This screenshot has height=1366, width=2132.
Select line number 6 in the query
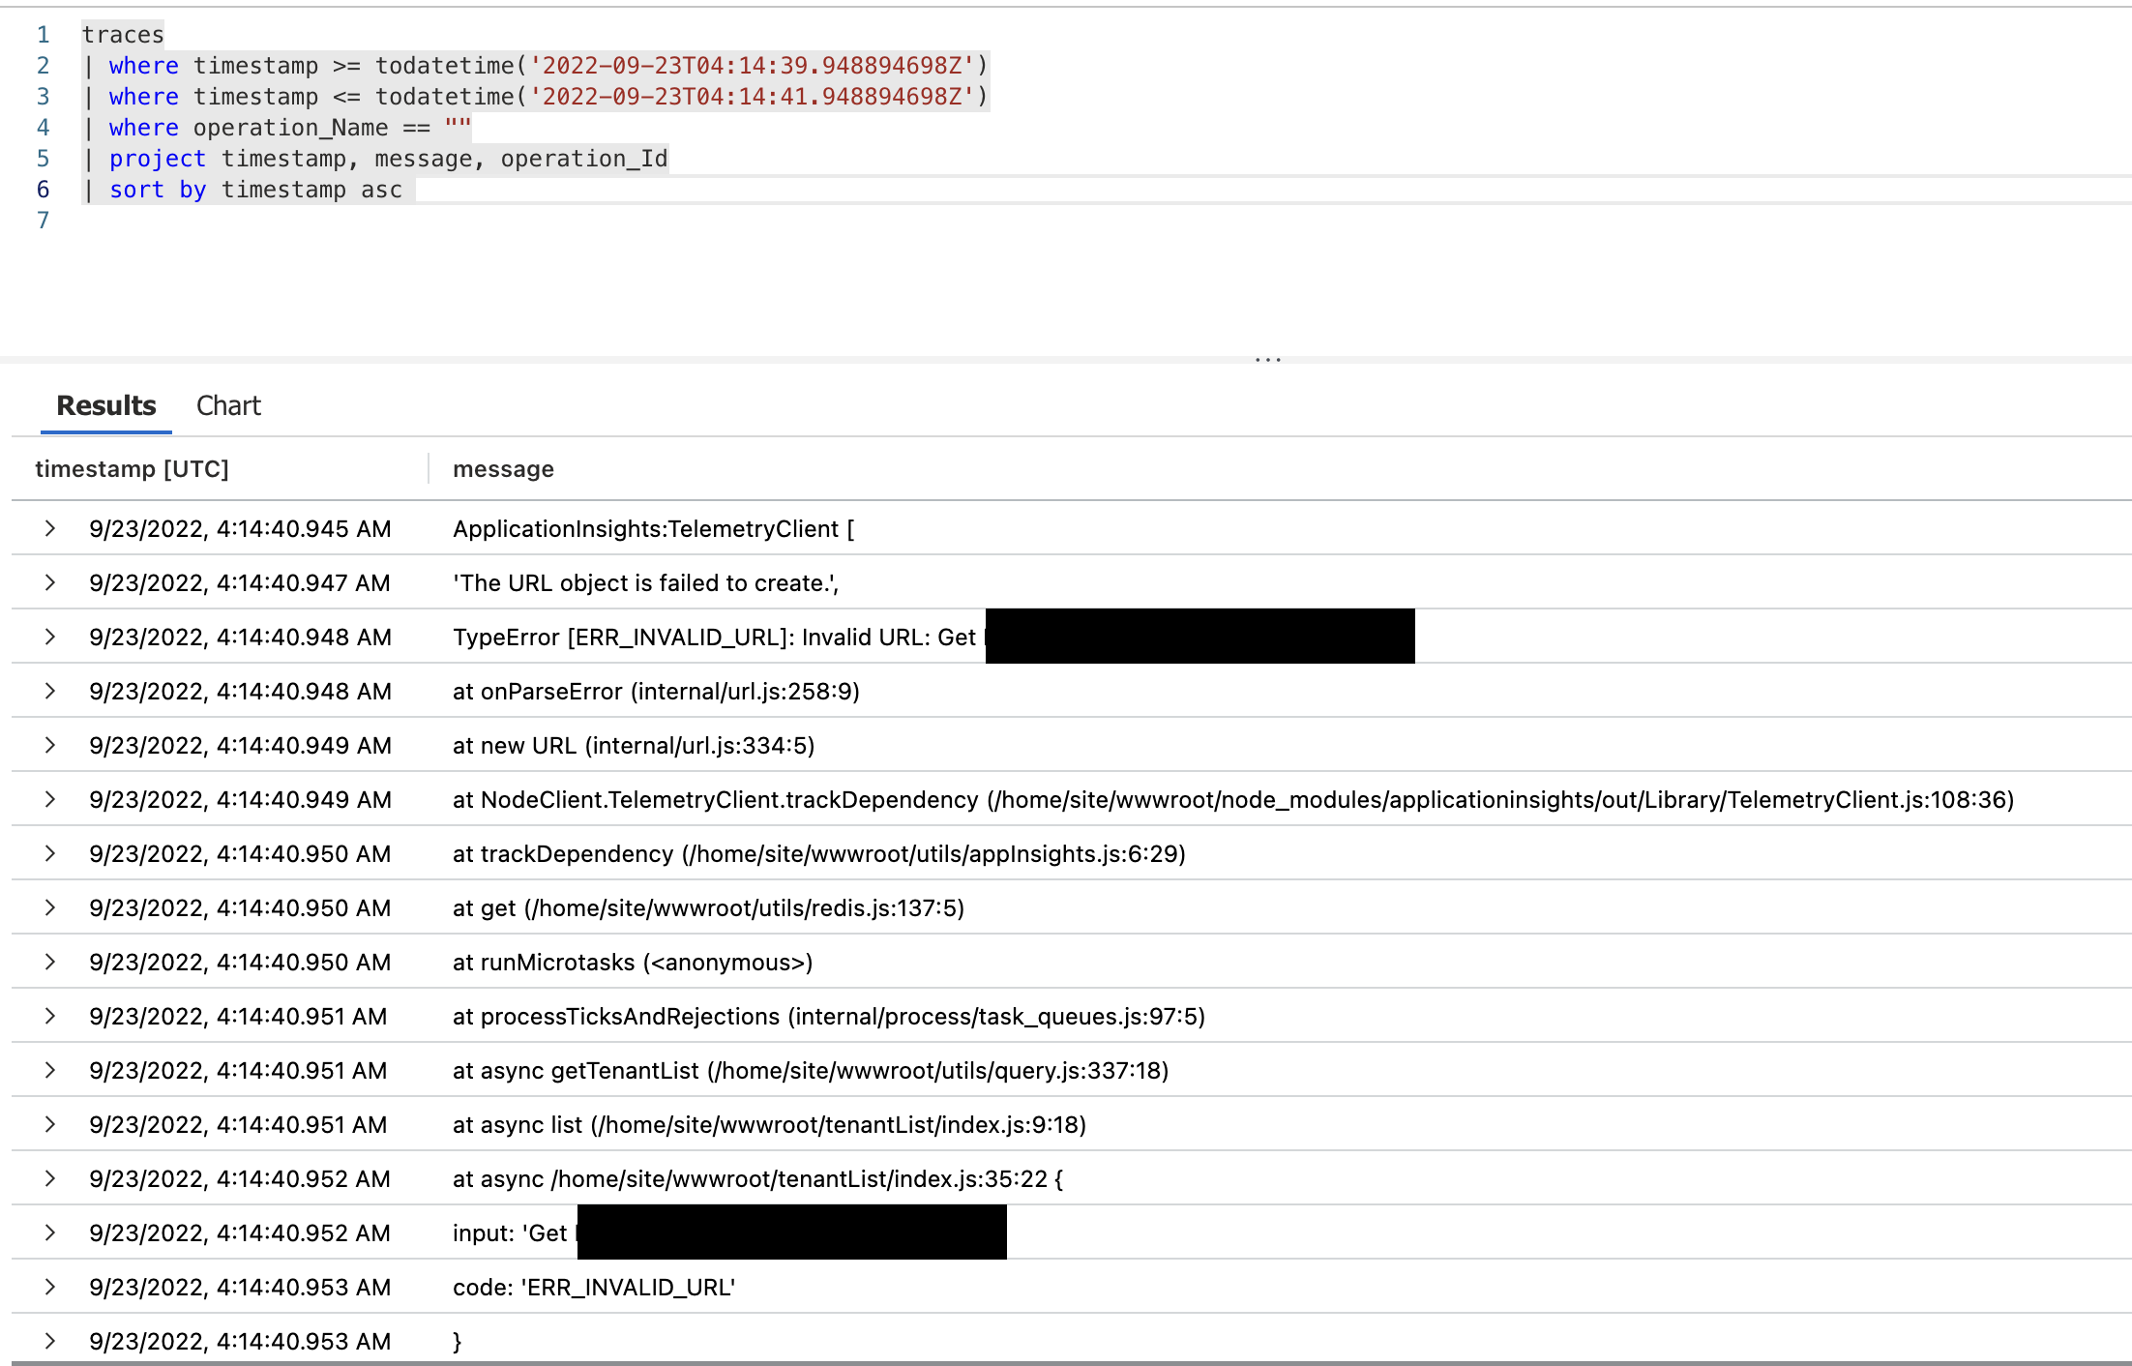43,190
